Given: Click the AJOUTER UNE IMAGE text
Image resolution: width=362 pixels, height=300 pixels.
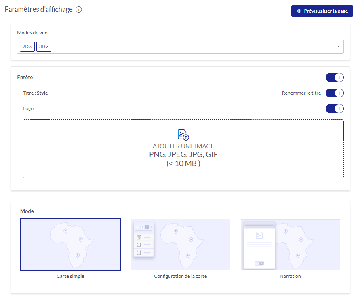Looking at the screenshot, I should 183,146.
